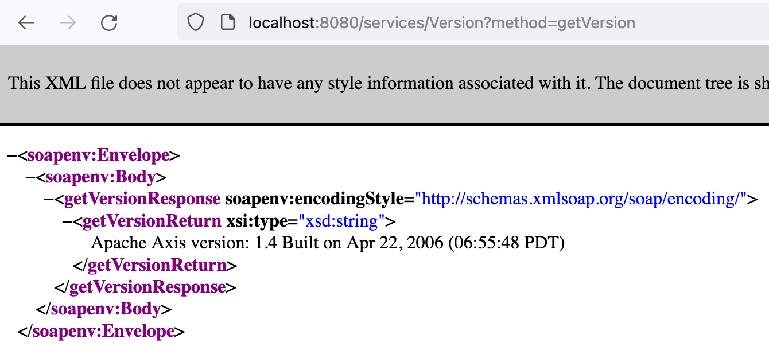The height and width of the screenshot is (350, 769).
Task: Collapse the soapenv:Body element
Action: point(30,177)
